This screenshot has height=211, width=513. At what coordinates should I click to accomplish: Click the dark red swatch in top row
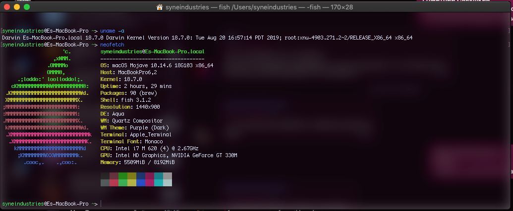pos(114,176)
